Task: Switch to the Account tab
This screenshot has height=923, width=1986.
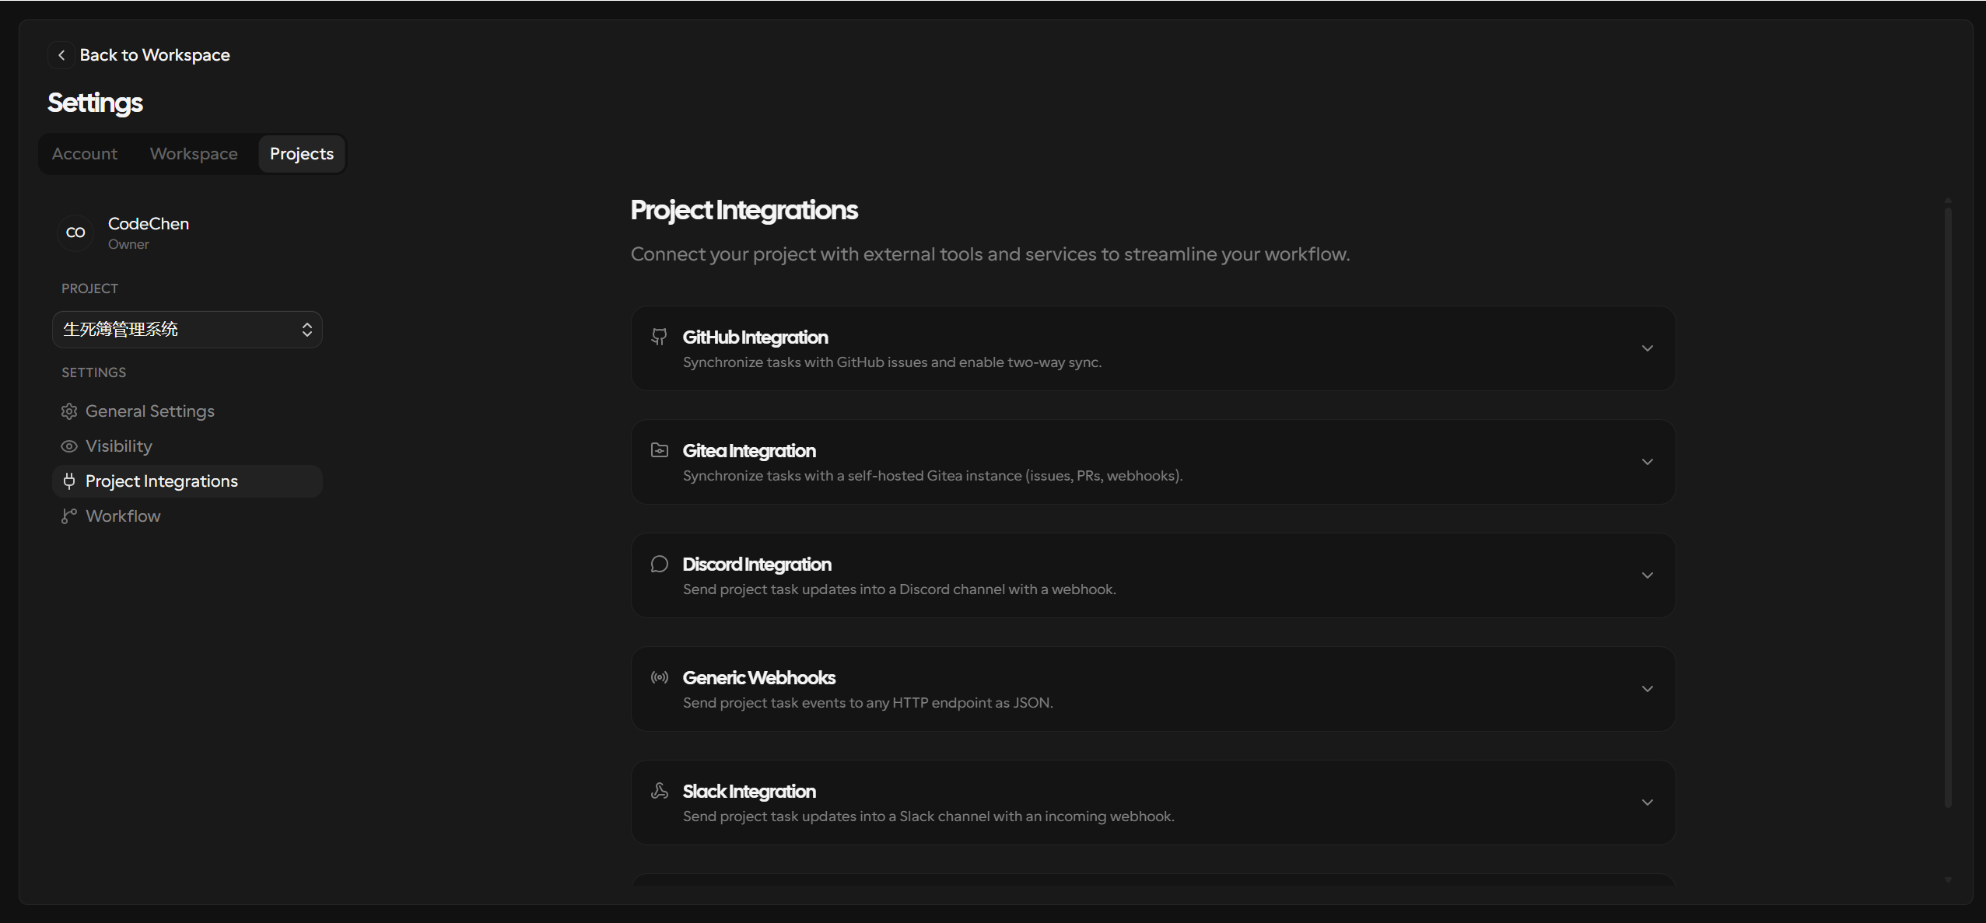Action: tap(85, 154)
